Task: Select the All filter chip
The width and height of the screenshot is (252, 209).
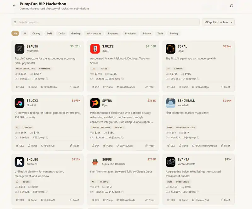Action: tap(15, 33)
